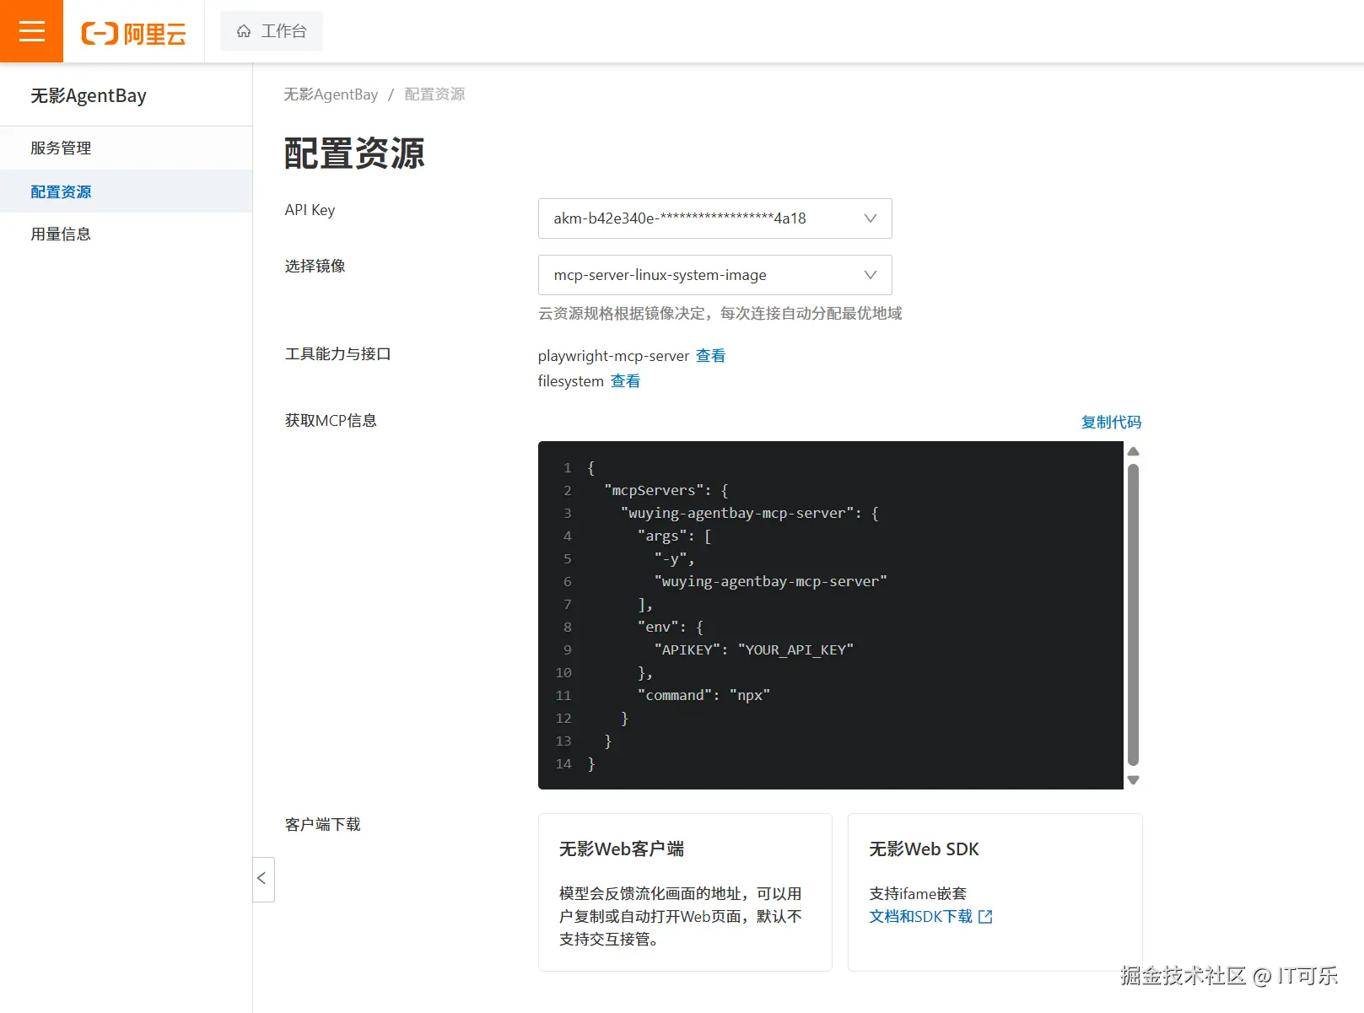Click the 无影Web SDK card title
This screenshot has width=1364, height=1013.
point(924,849)
